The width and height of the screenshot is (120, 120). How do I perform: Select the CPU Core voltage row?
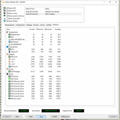point(34,57)
